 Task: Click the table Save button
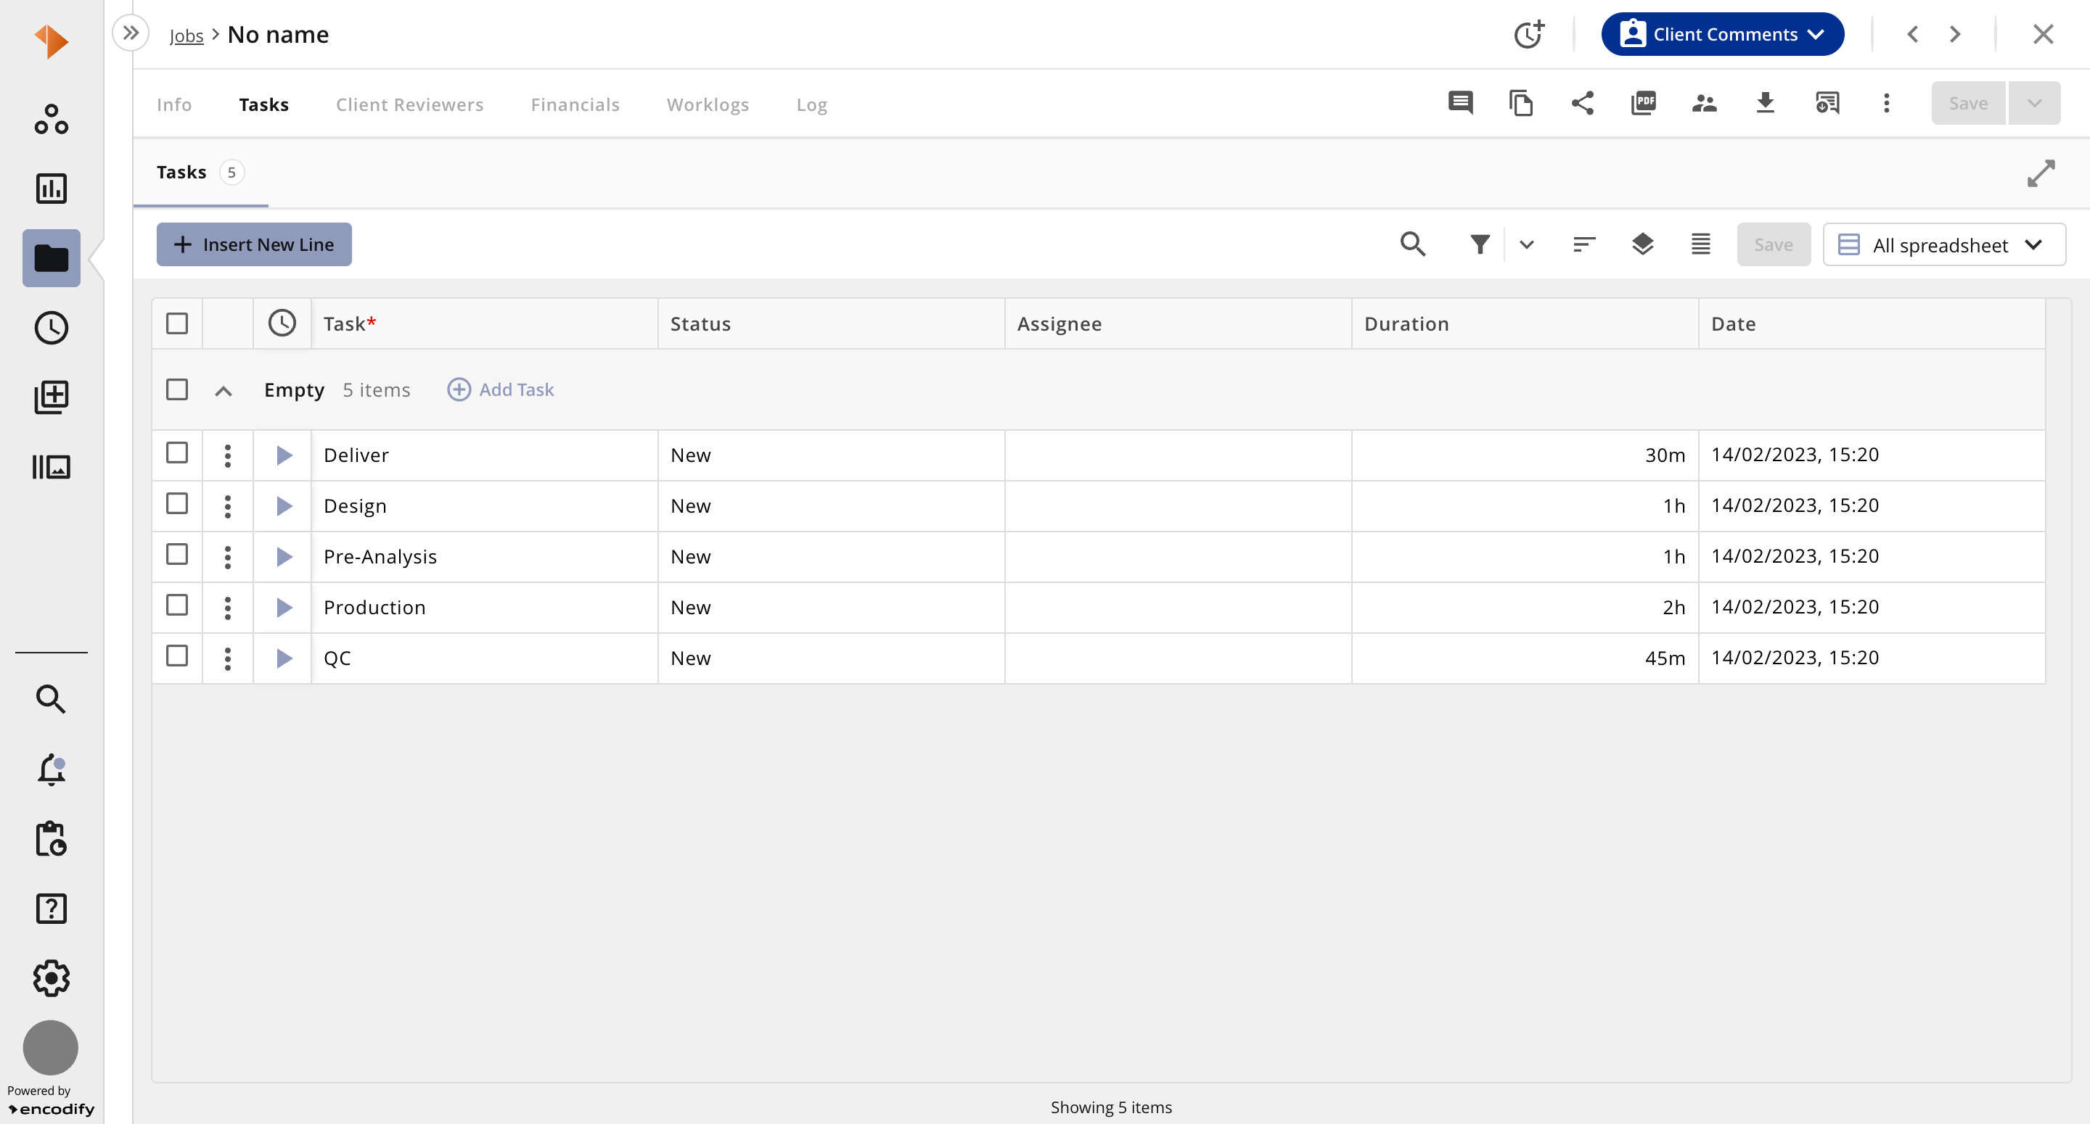(x=1774, y=244)
